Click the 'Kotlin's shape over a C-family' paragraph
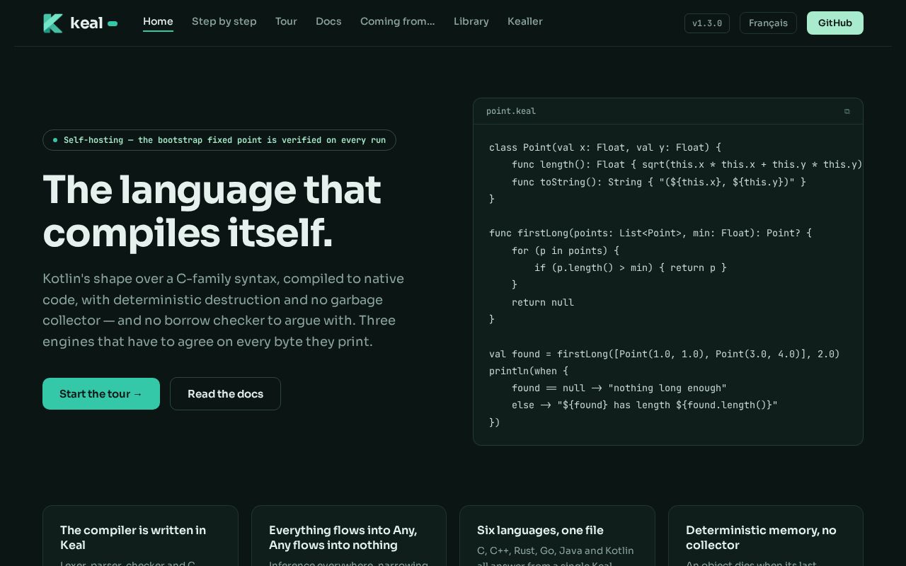 [224, 310]
